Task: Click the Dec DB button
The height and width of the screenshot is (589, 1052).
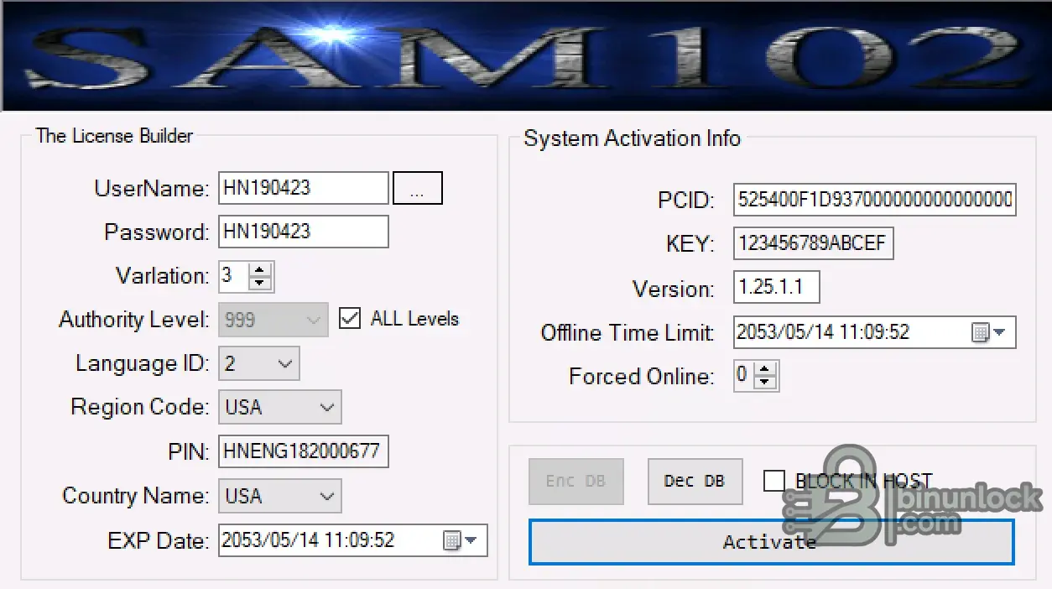Action: 695,481
